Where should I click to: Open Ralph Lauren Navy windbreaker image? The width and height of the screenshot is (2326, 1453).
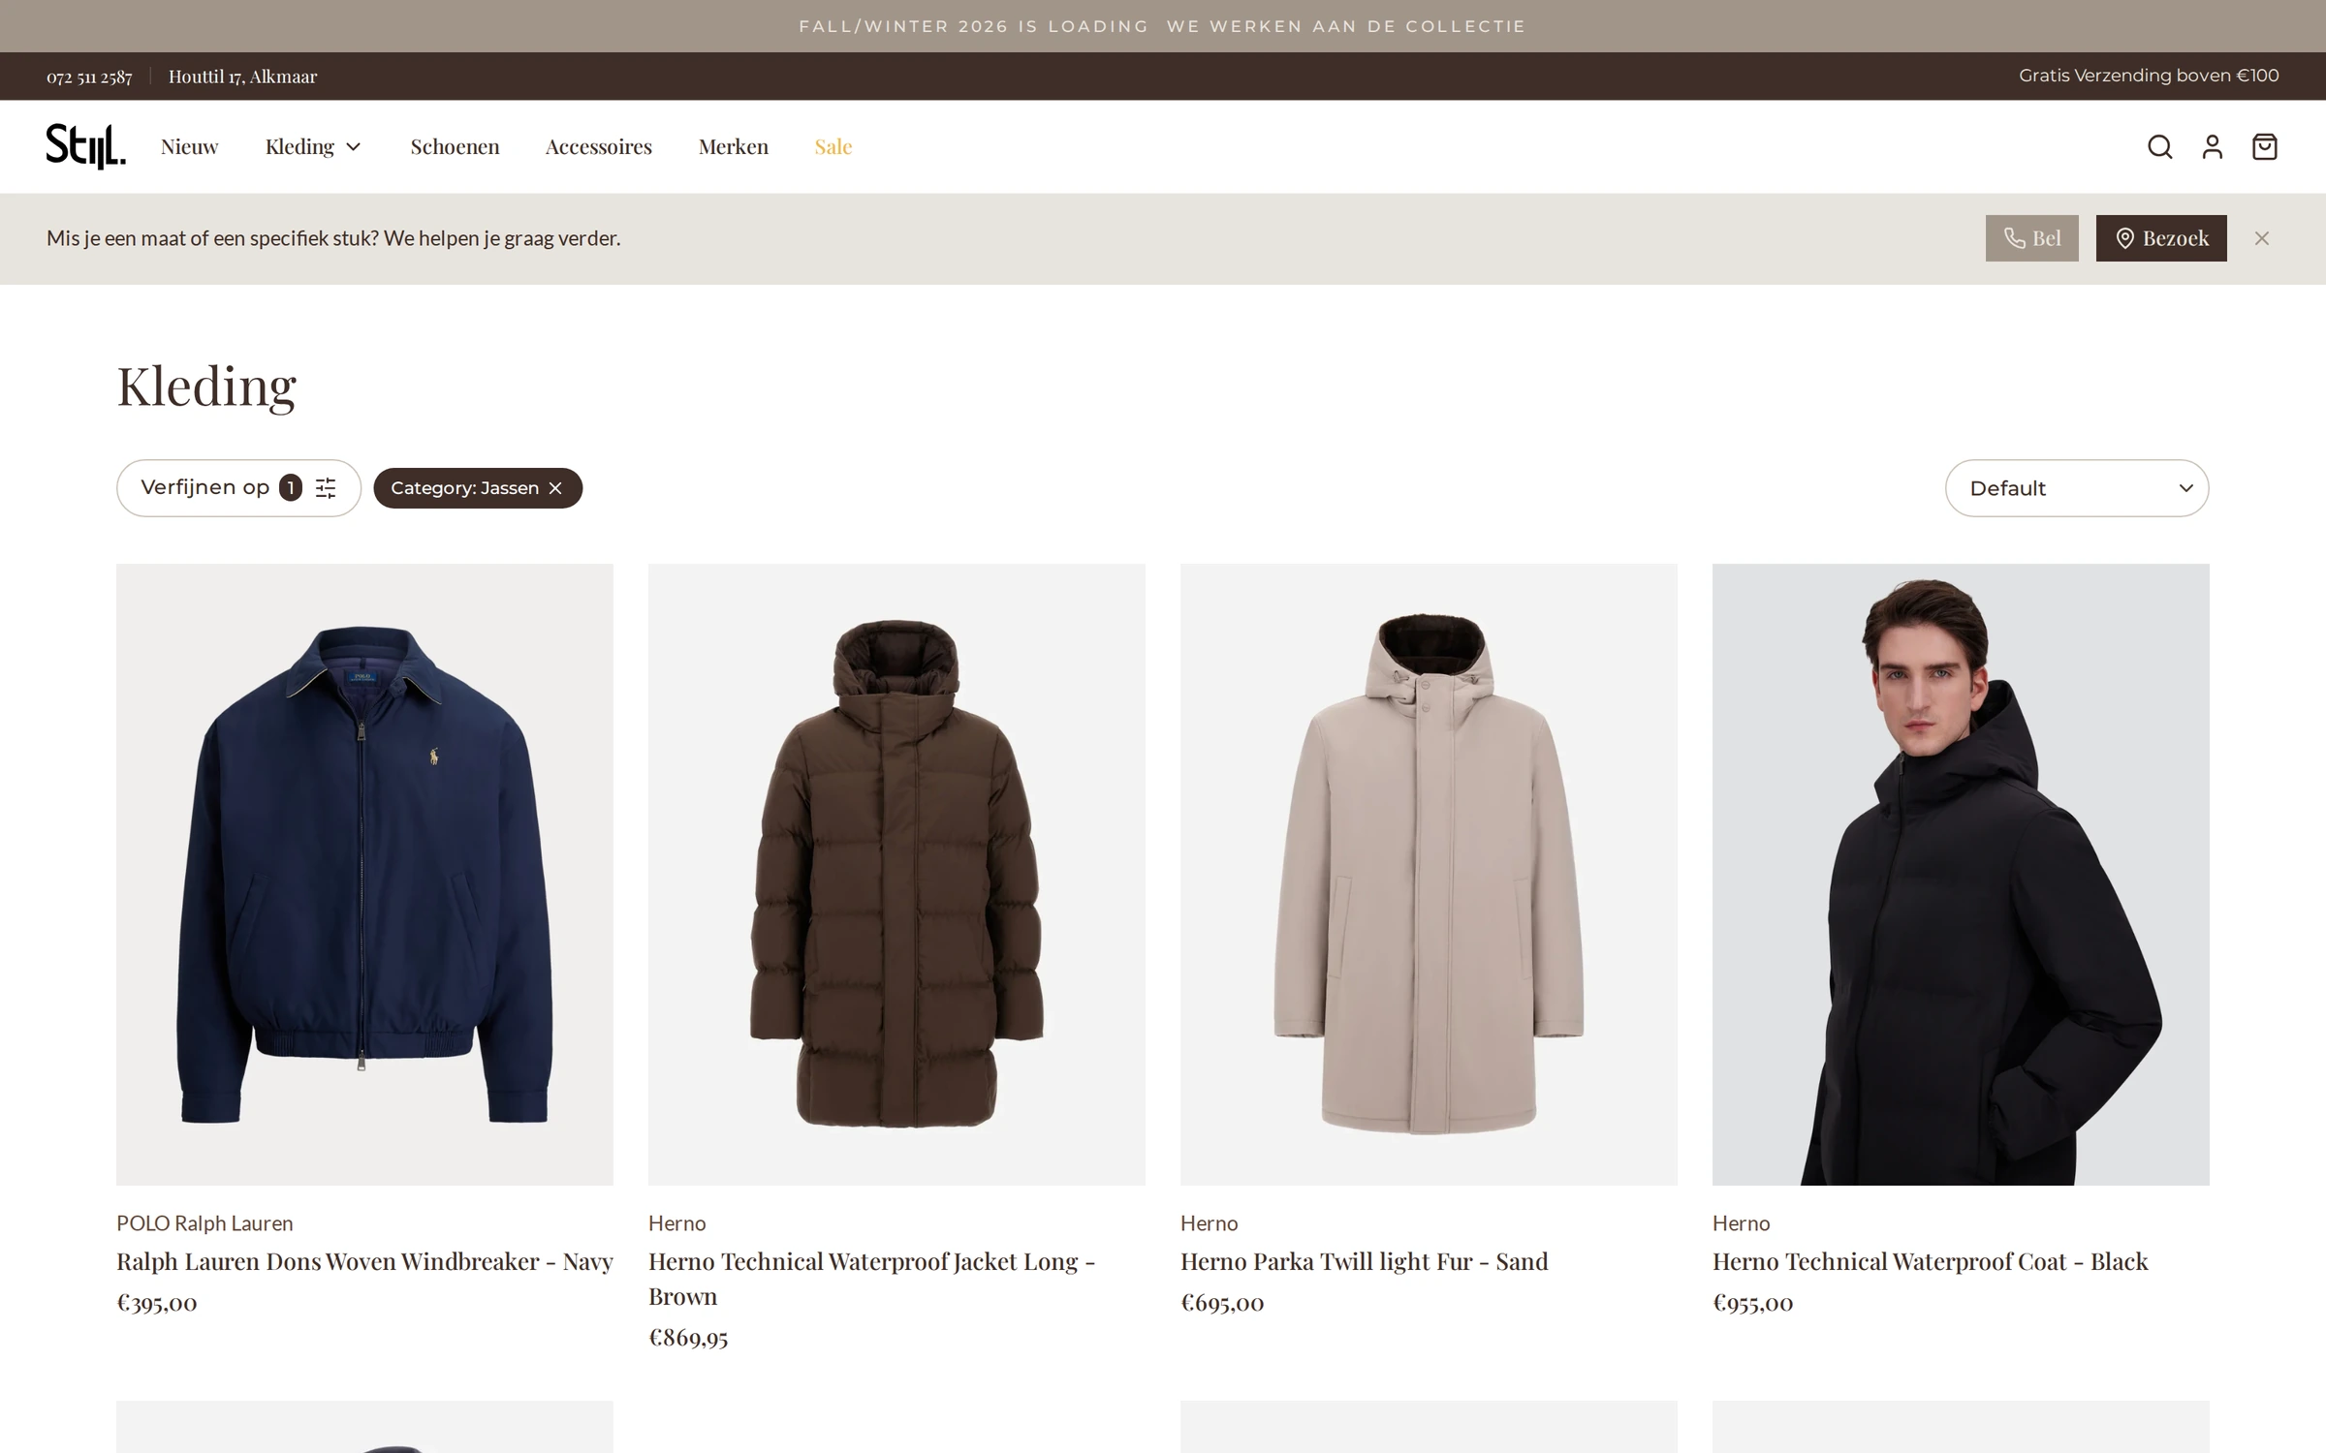click(x=364, y=875)
